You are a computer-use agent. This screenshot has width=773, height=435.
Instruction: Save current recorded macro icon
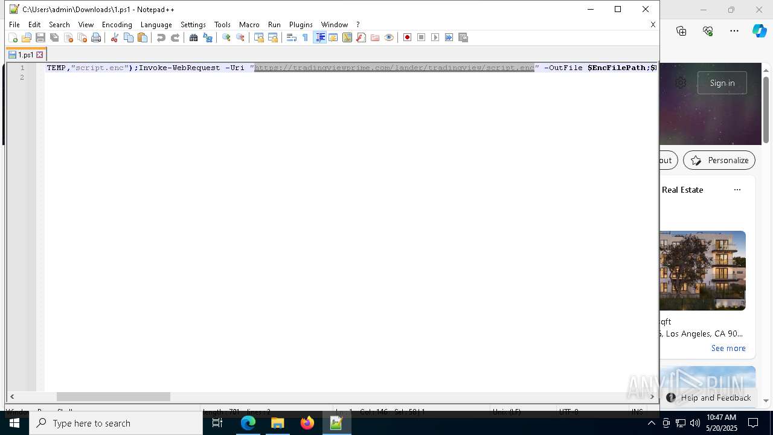coord(463,37)
